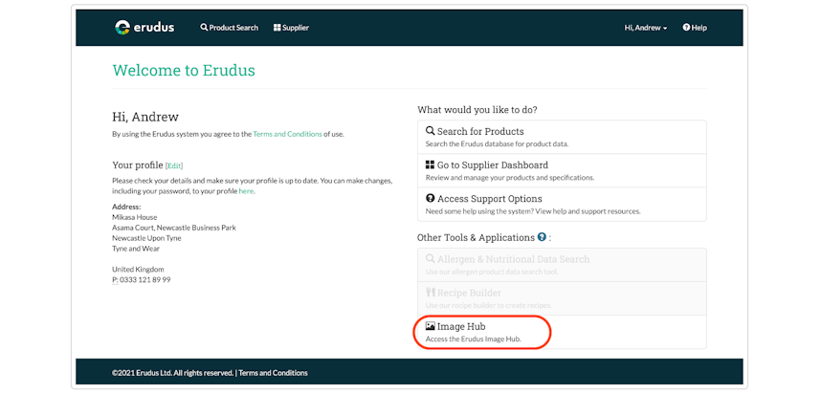Image resolution: width=821 pixels, height=394 pixels.
Task: Click the fork and knife Recipe Builder icon
Action: pyautogui.click(x=430, y=293)
